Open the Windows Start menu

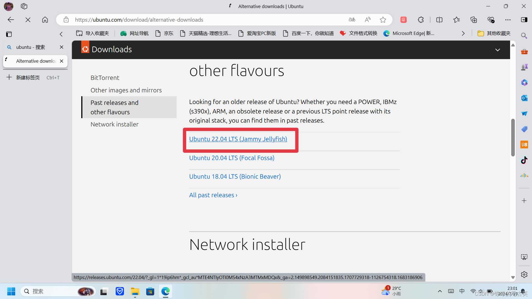(11, 291)
